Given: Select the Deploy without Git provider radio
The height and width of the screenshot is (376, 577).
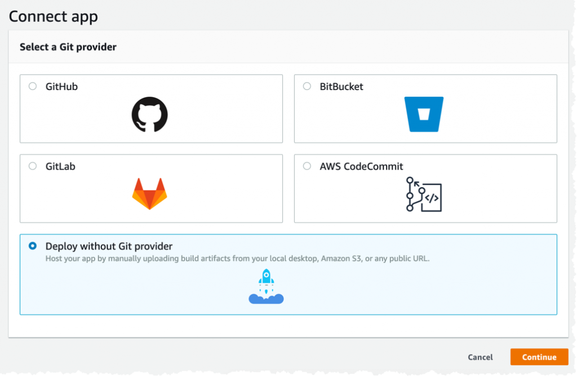Looking at the screenshot, I should tap(33, 246).
